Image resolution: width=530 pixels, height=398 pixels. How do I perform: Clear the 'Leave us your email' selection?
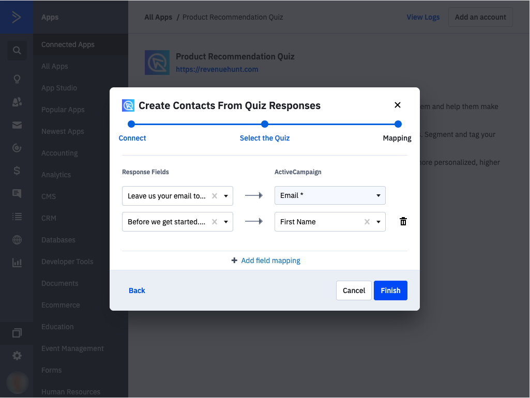click(x=214, y=196)
